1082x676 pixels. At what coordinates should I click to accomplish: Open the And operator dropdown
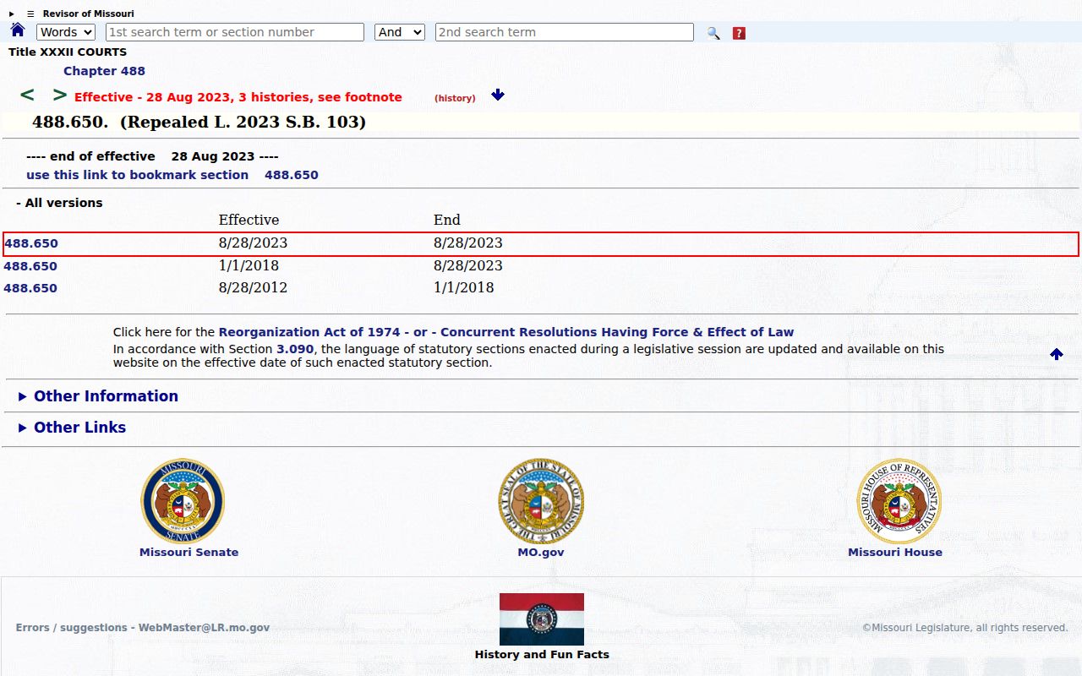pos(399,32)
